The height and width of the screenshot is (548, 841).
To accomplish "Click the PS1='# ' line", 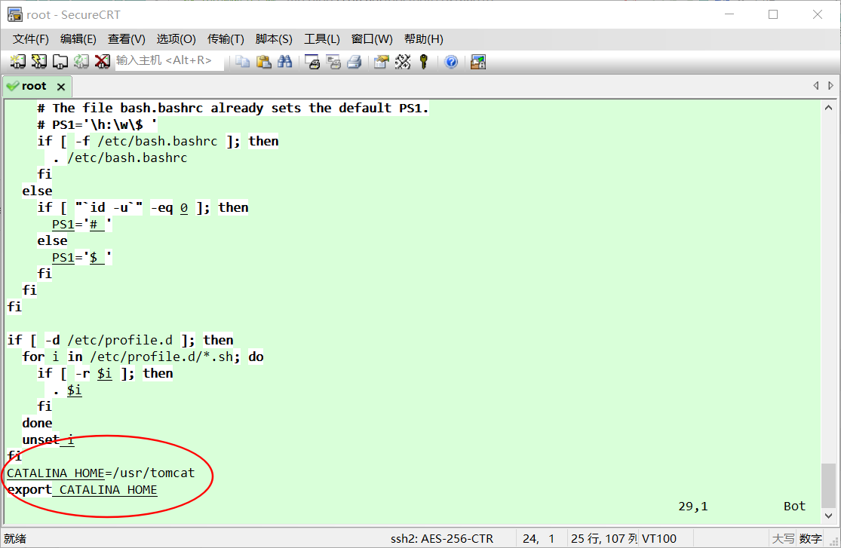I will [82, 224].
